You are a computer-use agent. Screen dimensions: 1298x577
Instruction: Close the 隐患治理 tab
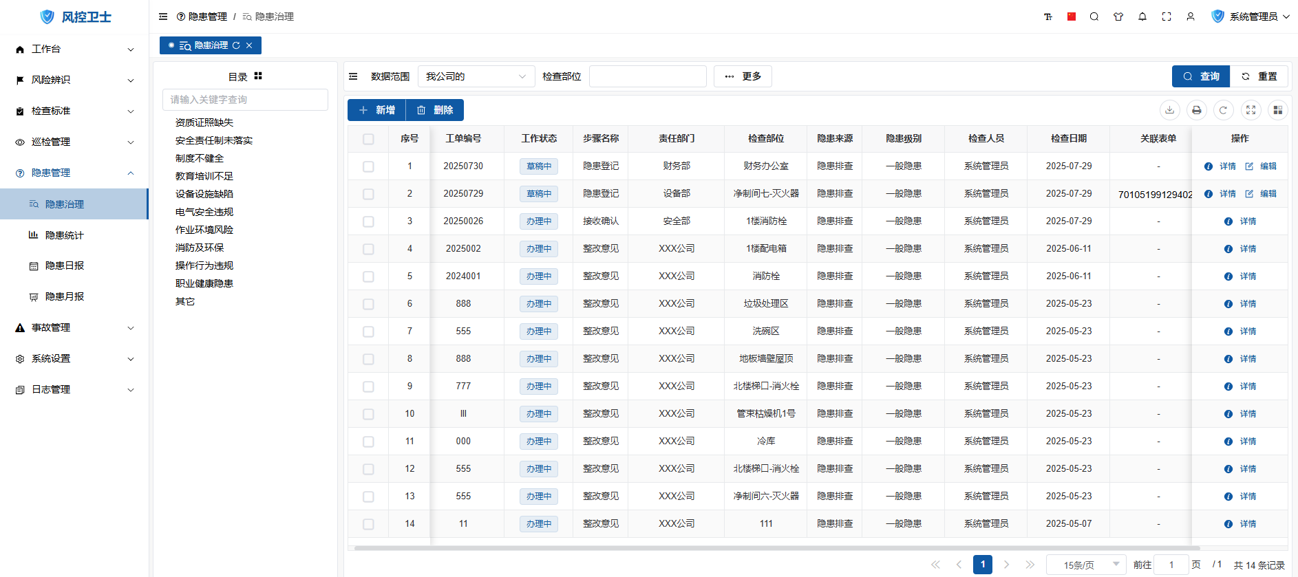coord(249,45)
